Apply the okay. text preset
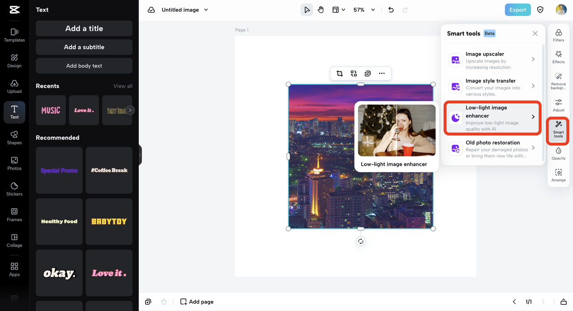Image resolution: width=573 pixels, height=311 pixels. (x=59, y=273)
